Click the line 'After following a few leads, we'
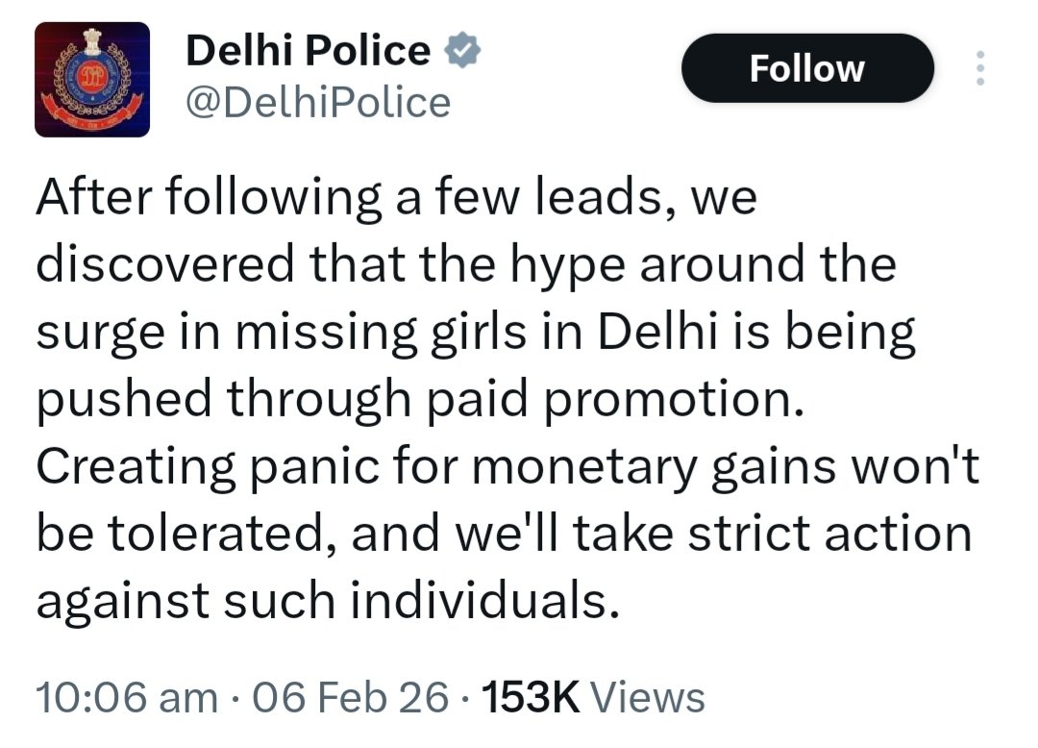The height and width of the screenshot is (748, 1038). 396,199
